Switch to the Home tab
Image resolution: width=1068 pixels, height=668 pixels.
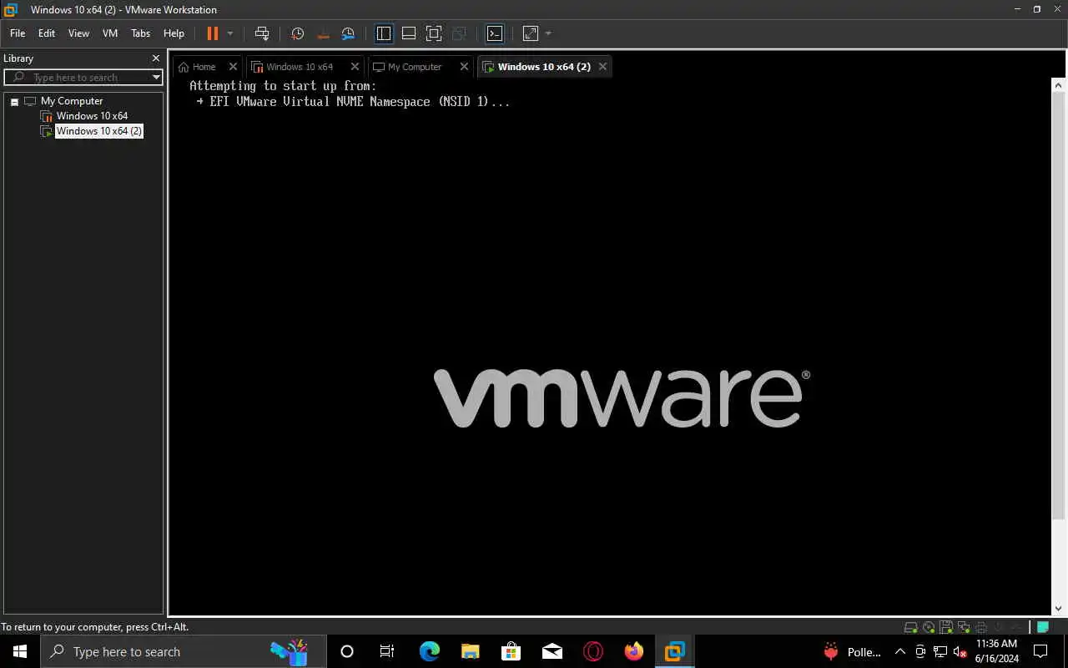coord(204,67)
